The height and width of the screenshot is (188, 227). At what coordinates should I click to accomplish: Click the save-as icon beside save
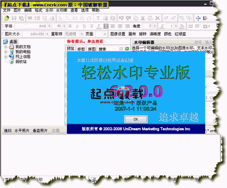[x=21, y=18]
